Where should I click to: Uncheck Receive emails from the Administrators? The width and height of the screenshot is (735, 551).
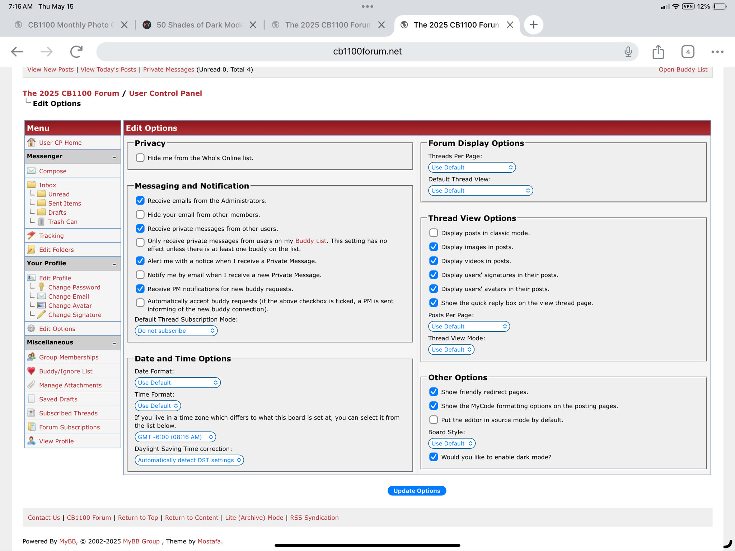tap(140, 200)
